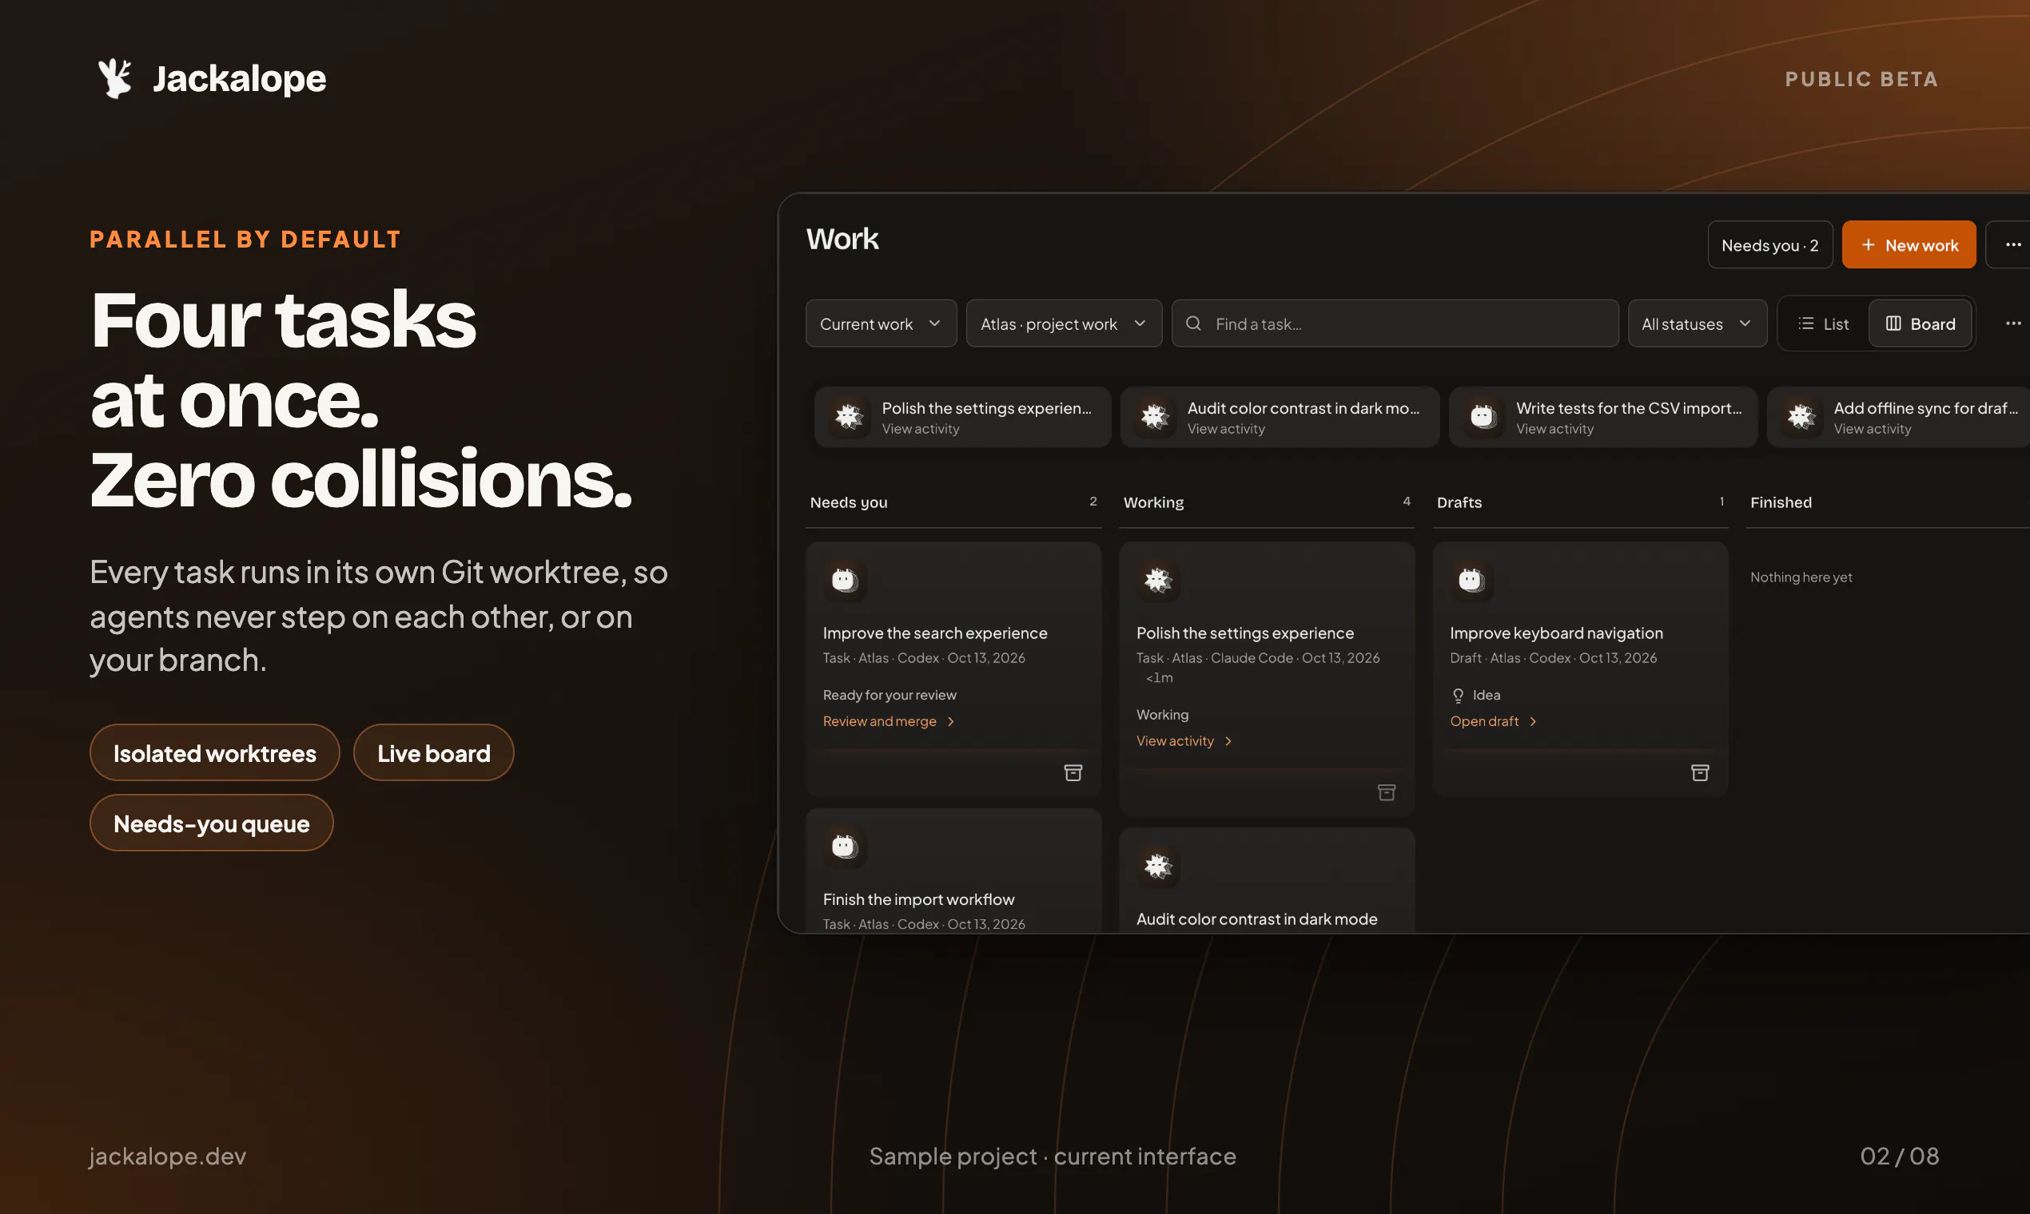Image resolution: width=2030 pixels, height=1214 pixels.
Task: Select the Finished column header
Action: click(1781, 502)
